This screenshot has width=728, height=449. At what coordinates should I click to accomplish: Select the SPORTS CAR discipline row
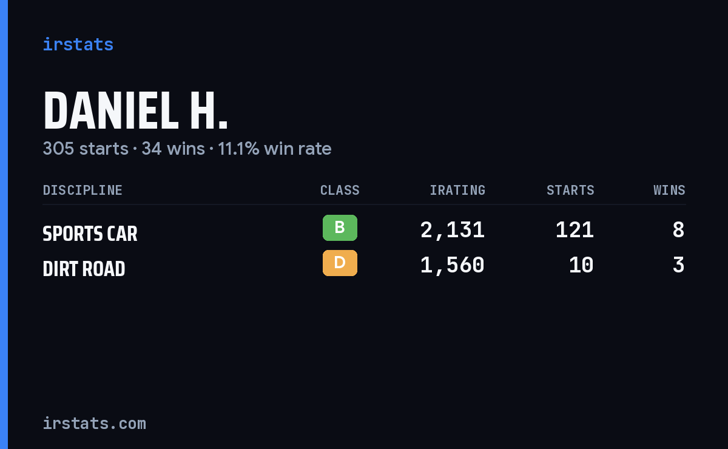364,231
